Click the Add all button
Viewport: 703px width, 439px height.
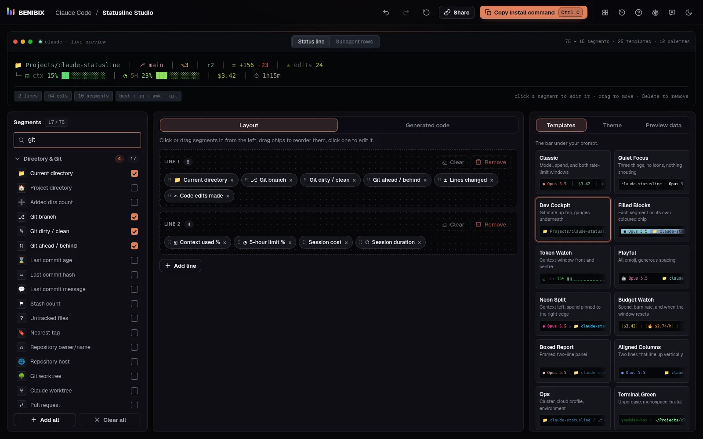[x=45, y=420]
